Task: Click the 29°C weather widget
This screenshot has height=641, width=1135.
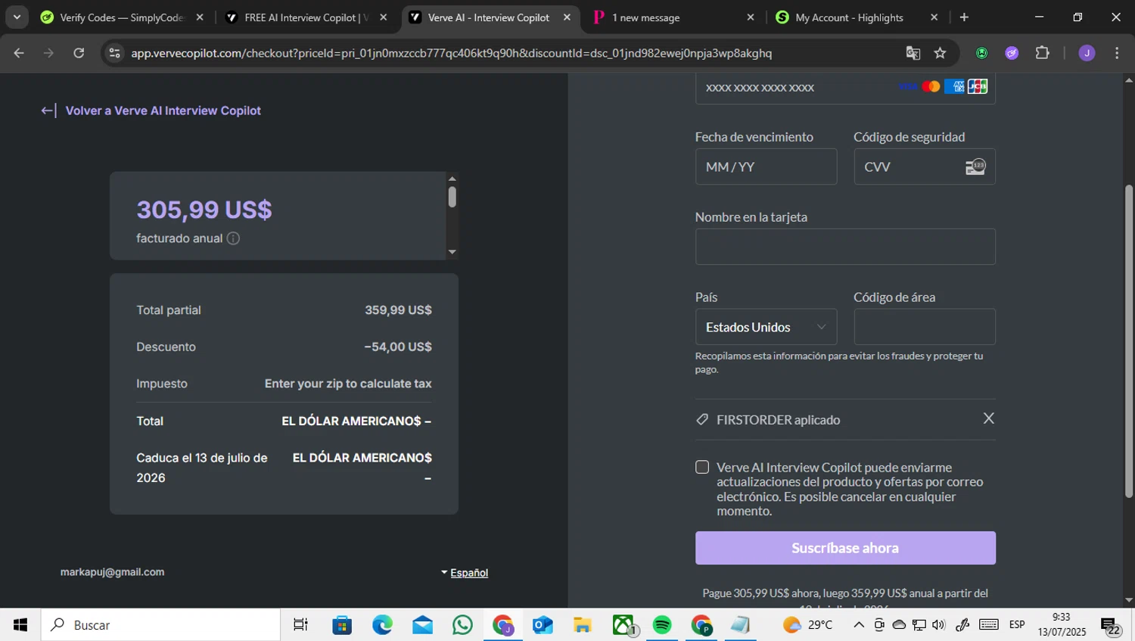Action: coord(808,625)
